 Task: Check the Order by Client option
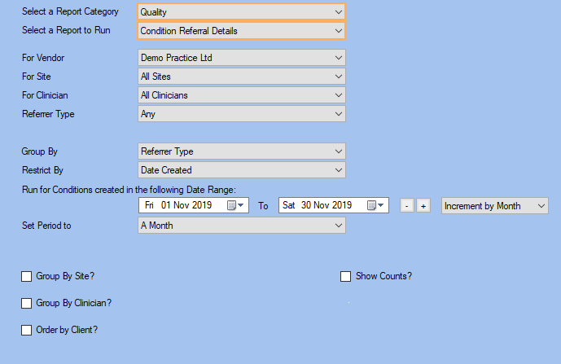tap(27, 330)
